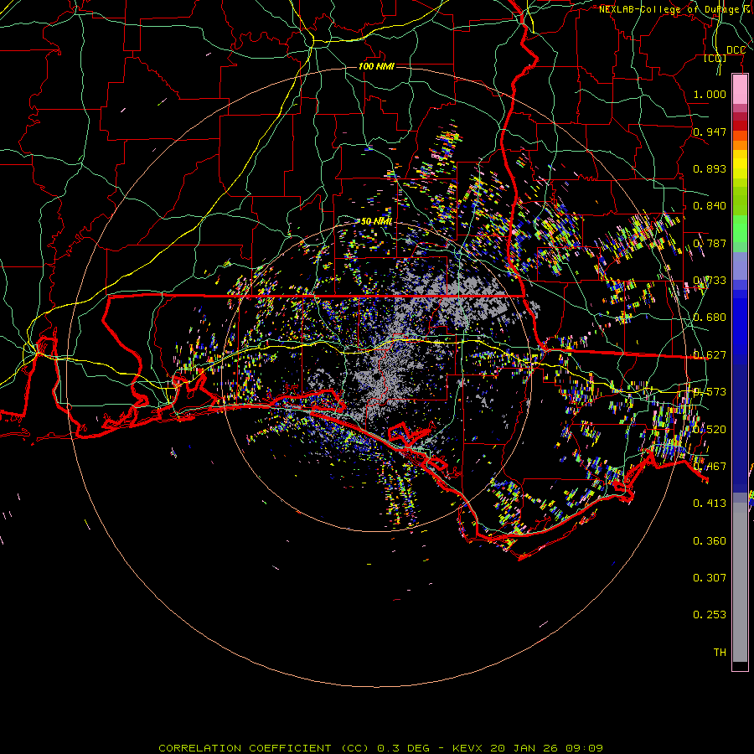This screenshot has width=754, height=754.
Task: Click the "50 NMI" range ring label
Action: pos(376,221)
